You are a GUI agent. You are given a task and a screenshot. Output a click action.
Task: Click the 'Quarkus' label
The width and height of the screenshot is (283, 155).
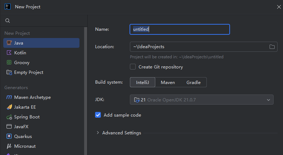pyautogui.click(x=23, y=137)
